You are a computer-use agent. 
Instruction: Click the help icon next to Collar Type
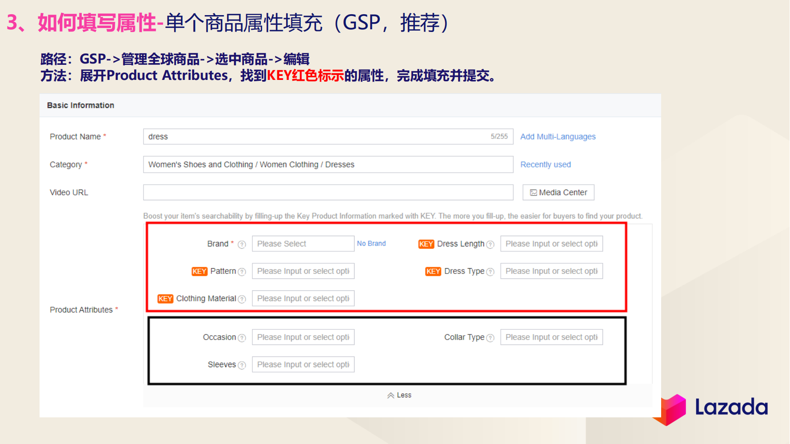(491, 337)
